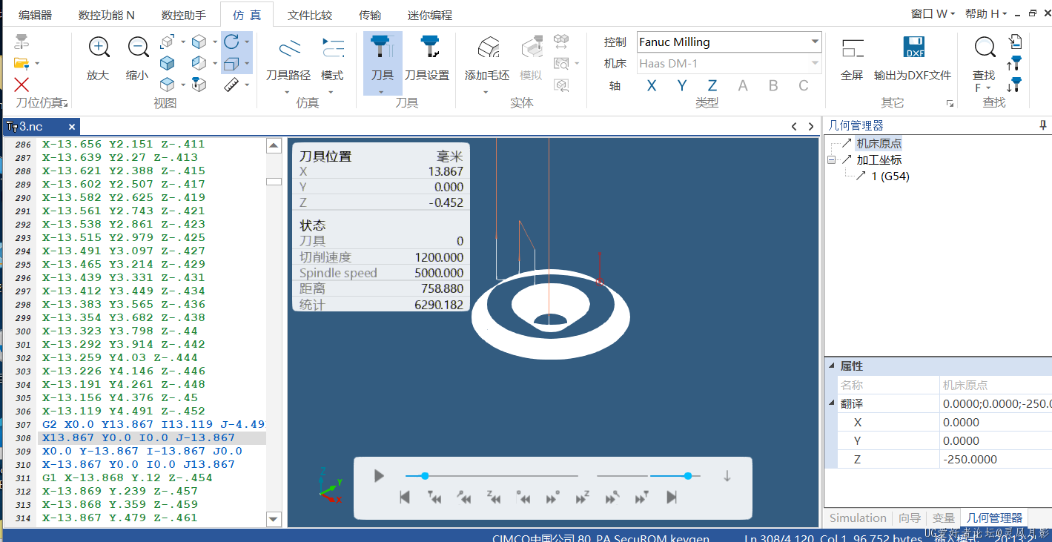Screen dimensions: 1052x542
Task: Open the 编辑器 ribbon tab
Action: click(35, 15)
